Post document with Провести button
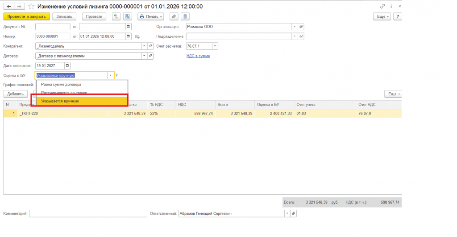The width and height of the screenshot is (457, 237). point(94,16)
